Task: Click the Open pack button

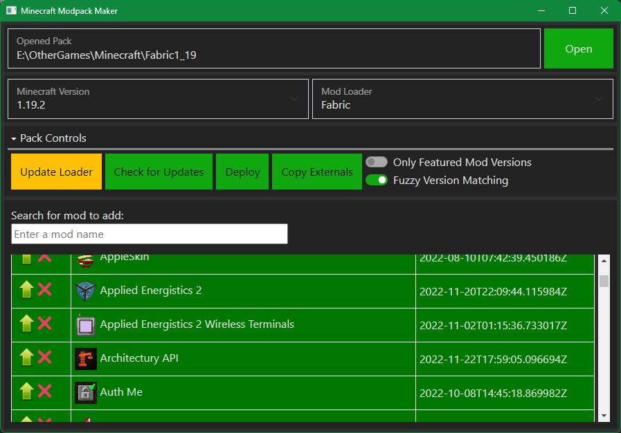Action: pyautogui.click(x=579, y=48)
